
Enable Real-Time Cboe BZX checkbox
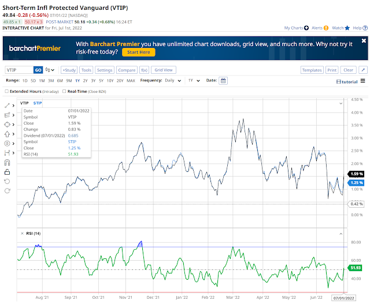[x=64, y=91]
